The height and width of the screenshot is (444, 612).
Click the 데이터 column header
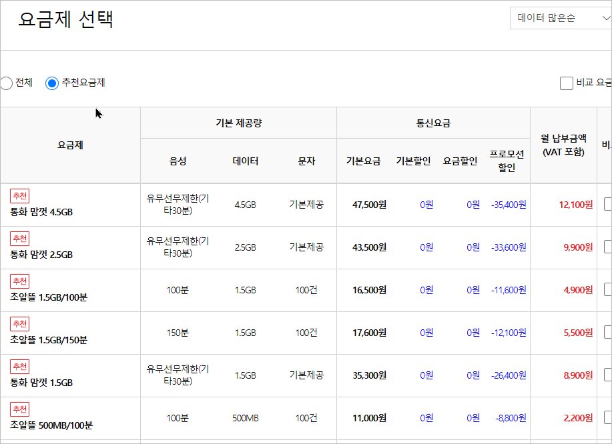coord(245,161)
